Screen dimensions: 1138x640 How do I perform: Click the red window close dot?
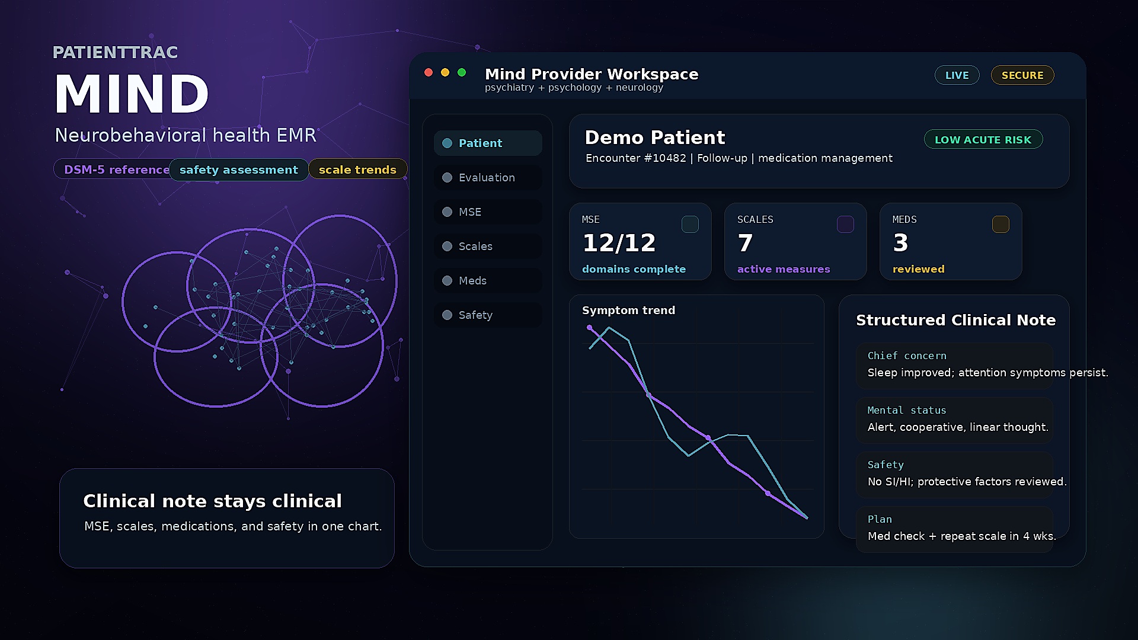[429, 72]
